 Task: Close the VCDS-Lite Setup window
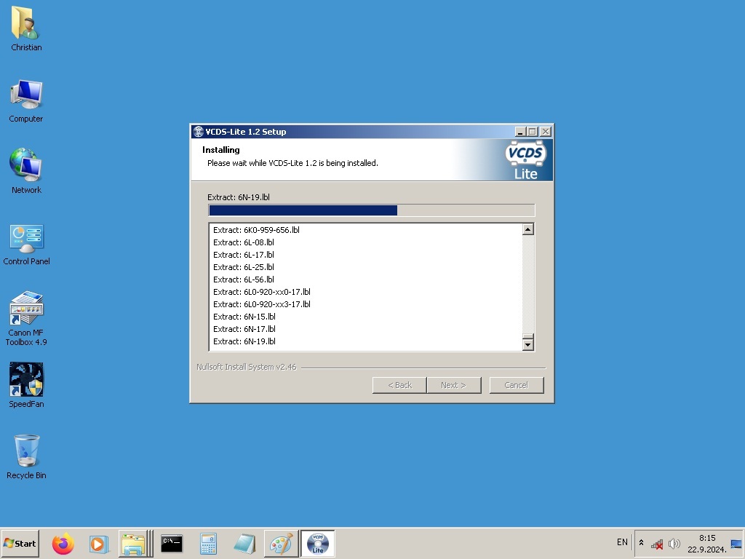pyautogui.click(x=546, y=132)
